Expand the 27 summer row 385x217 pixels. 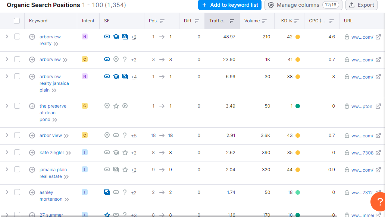coord(7,215)
